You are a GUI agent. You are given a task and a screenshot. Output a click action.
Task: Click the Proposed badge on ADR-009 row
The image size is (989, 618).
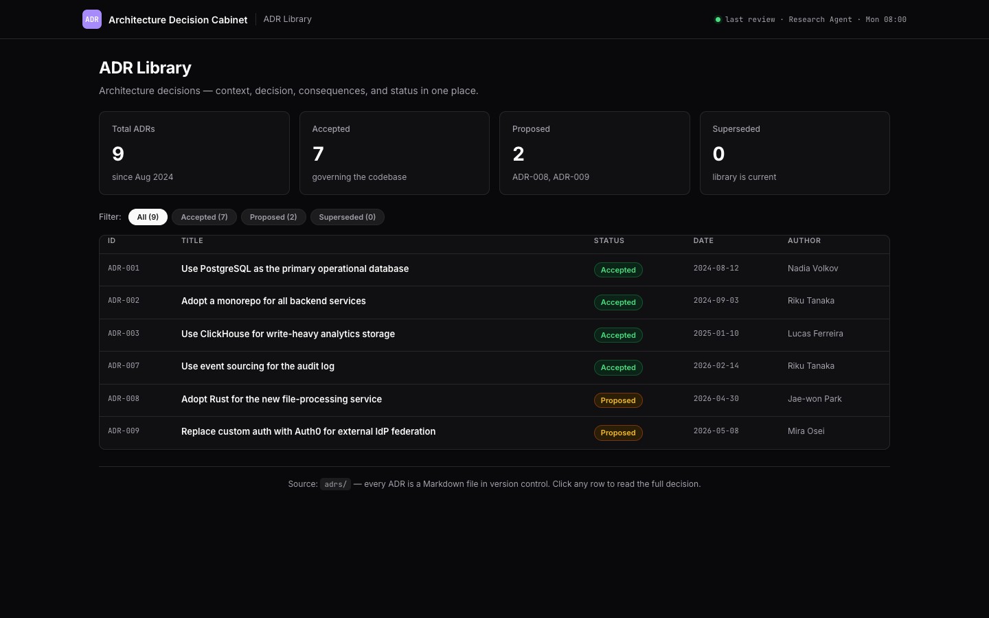(618, 433)
